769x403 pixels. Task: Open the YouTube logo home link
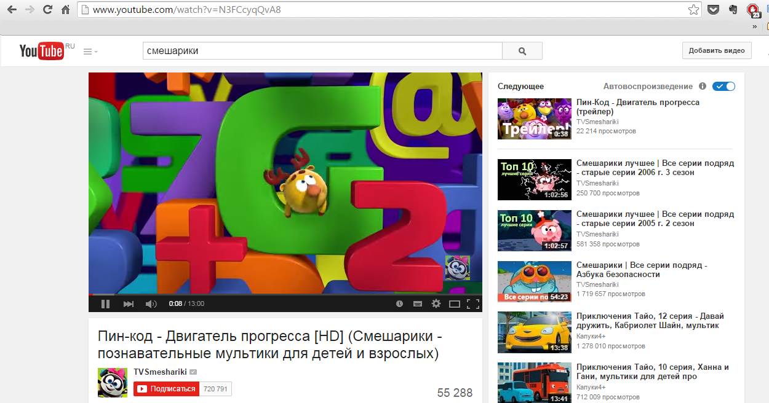tap(41, 51)
